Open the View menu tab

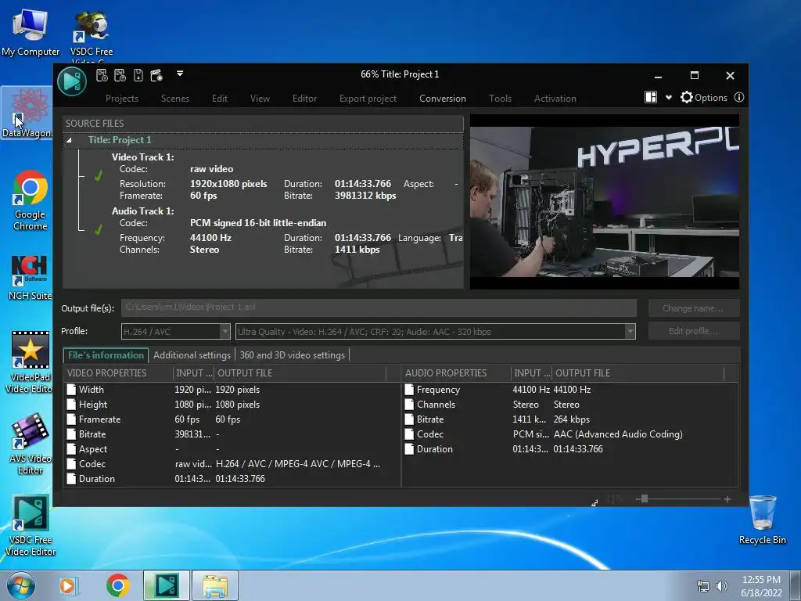pyautogui.click(x=260, y=98)
